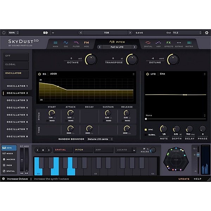Click the logo icon next to 100%
The height and width of the screenshot is (211, 211).
tap(4, 33)
